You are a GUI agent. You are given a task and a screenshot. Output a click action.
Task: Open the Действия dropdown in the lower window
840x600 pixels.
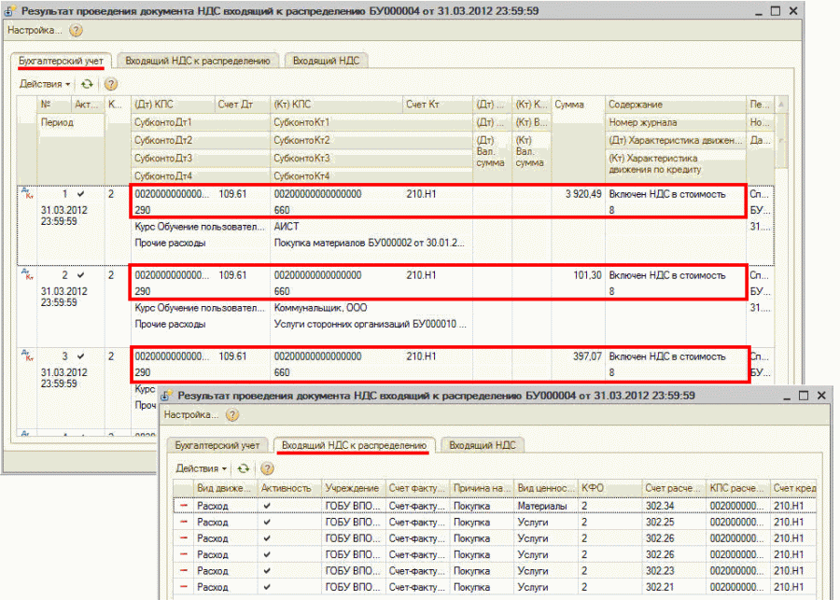pyautogui.click(x=201, y=468)
